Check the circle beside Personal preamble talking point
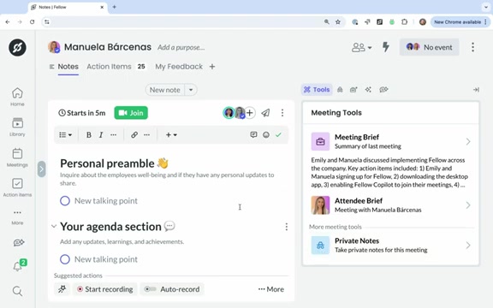Viewport: 493px width, 308px height. coord(65,201)
